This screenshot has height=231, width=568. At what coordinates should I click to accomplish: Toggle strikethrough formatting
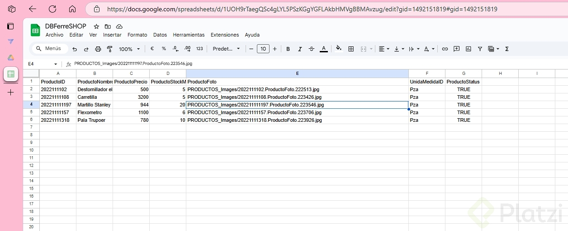click(x=312, y=49)
